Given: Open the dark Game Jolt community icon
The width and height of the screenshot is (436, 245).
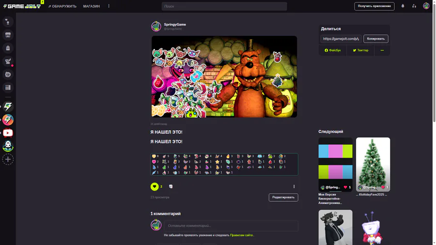Looking at the screenshot, I should coord(8,107).
